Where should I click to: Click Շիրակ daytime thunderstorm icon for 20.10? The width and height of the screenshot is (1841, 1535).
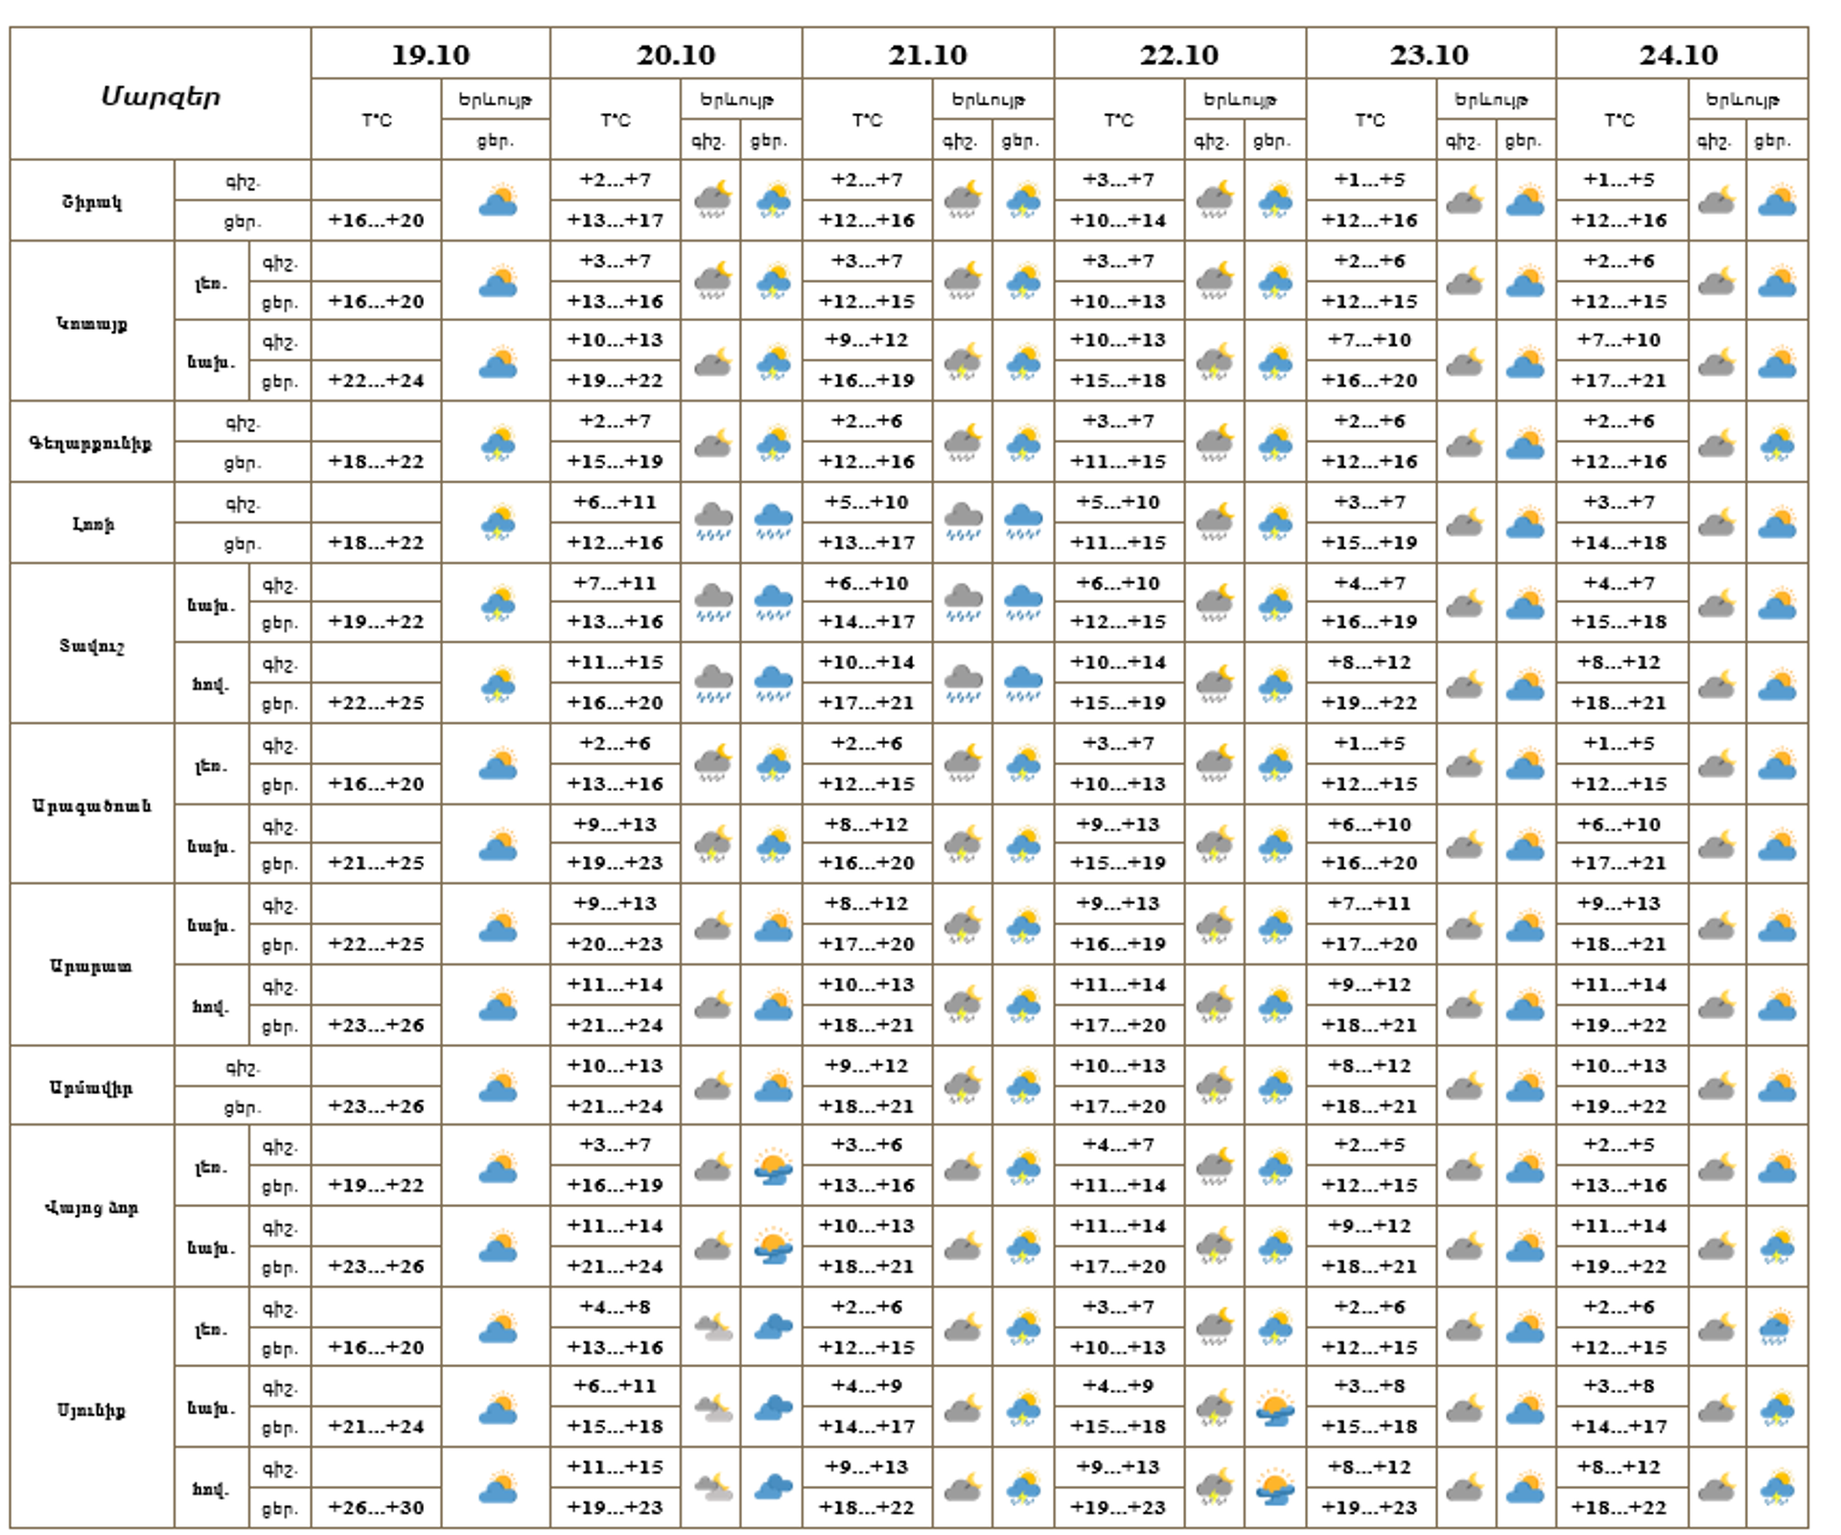[x=773, y=200]
